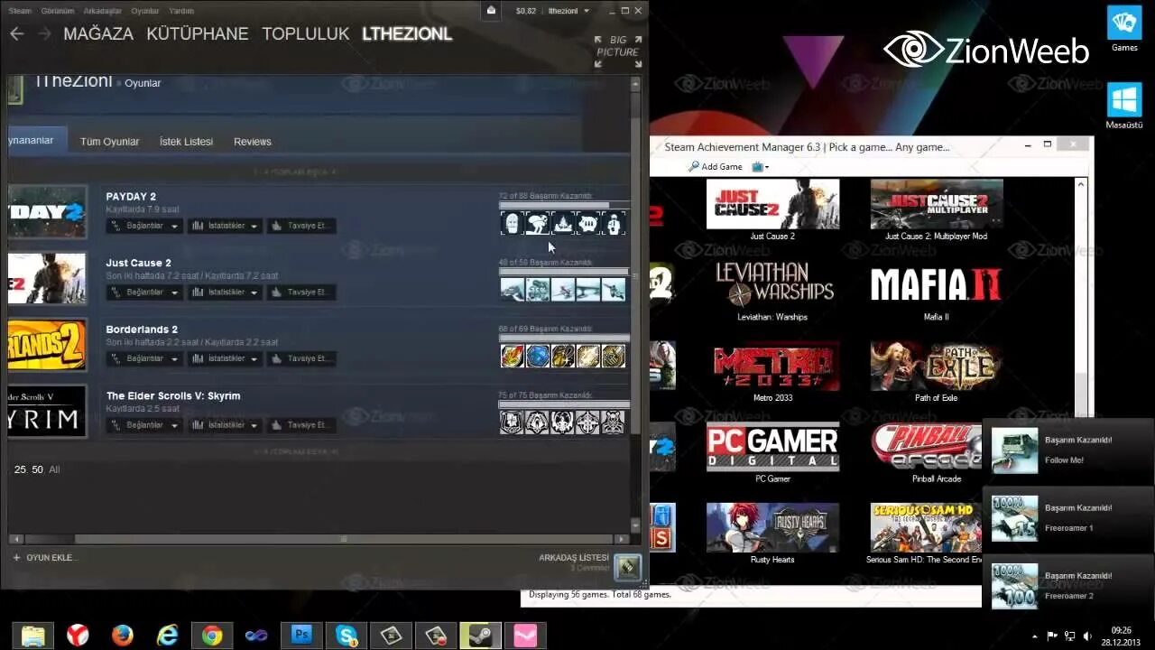Open the Arkadaşlar menu
Viewport: 1155px width, 650px height.
(103, 11)
